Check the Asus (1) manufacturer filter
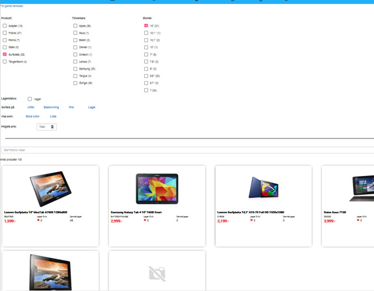This screenshot has width=374, height=291. pos(75,32)
